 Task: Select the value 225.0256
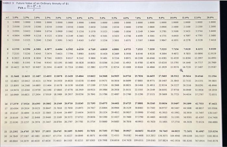click(x=213, y=131)
